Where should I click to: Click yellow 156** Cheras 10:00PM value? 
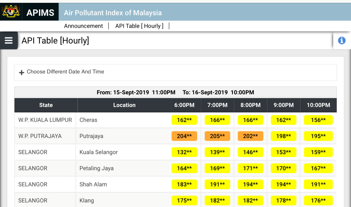click(x=318, y=120)
